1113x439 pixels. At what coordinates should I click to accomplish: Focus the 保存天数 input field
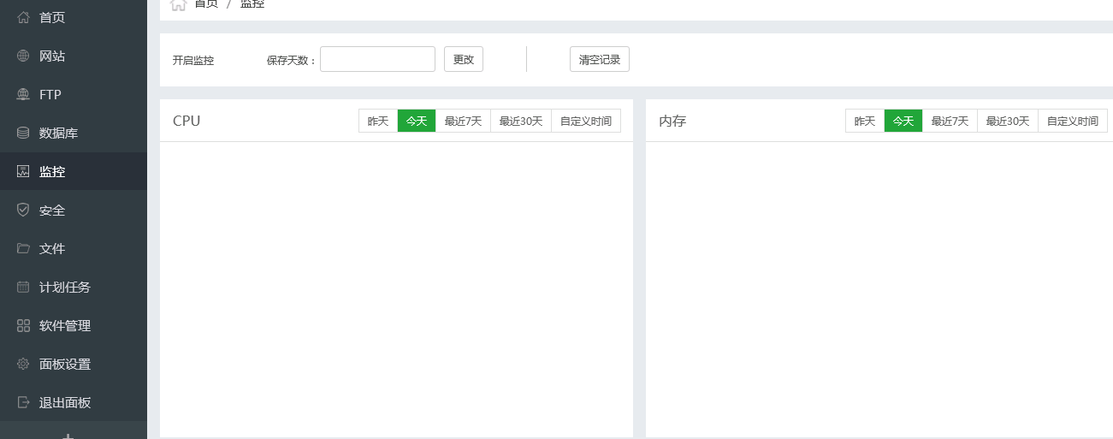(x=377, y=59)
